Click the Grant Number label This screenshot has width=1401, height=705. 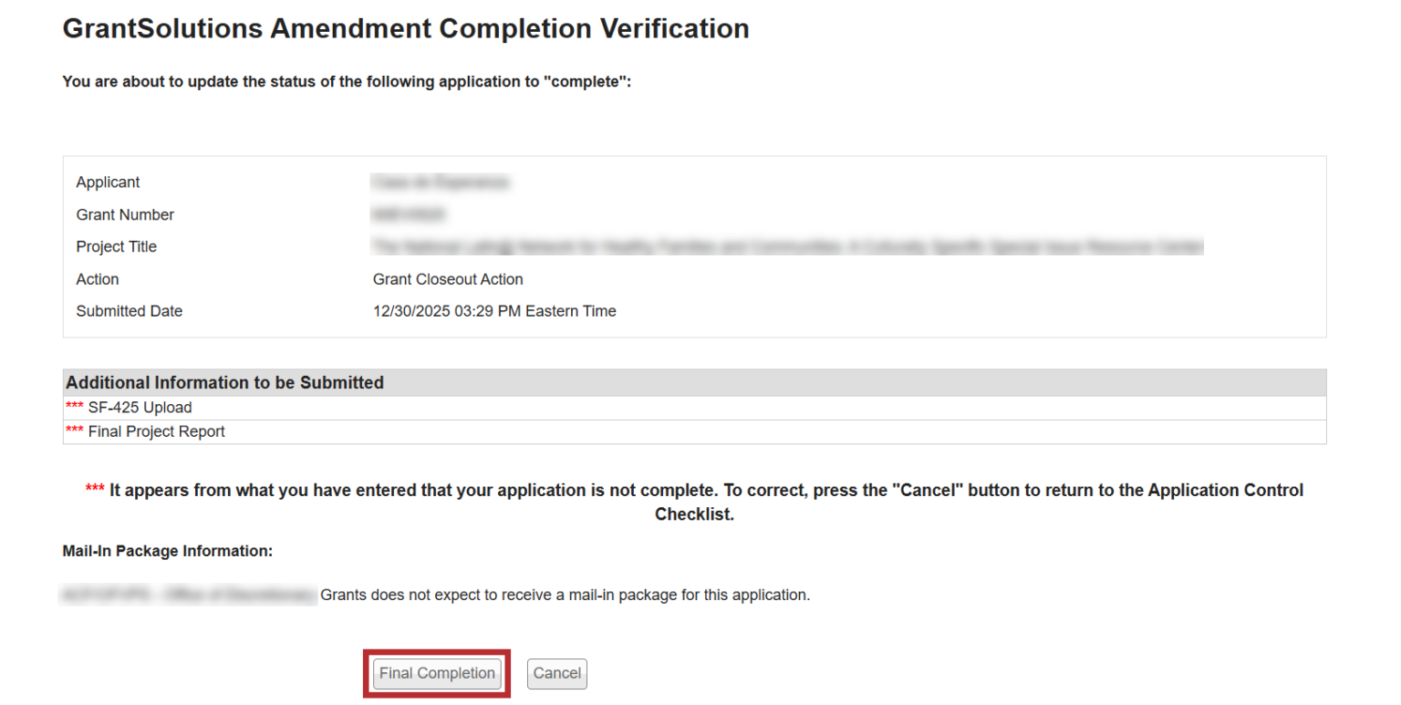(125, 215)
